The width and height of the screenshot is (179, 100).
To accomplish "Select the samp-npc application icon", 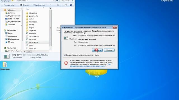I will [x=27, y=39].
